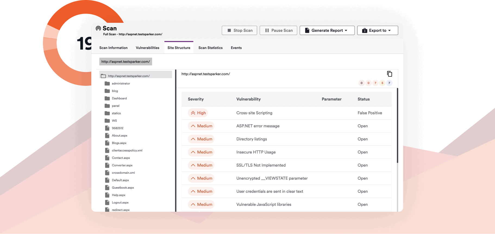
Task: Click the Scan radar logo icon
Action: (x=98, y=28)
